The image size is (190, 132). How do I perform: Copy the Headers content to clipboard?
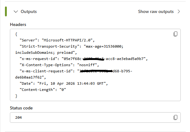coord(175,34)
